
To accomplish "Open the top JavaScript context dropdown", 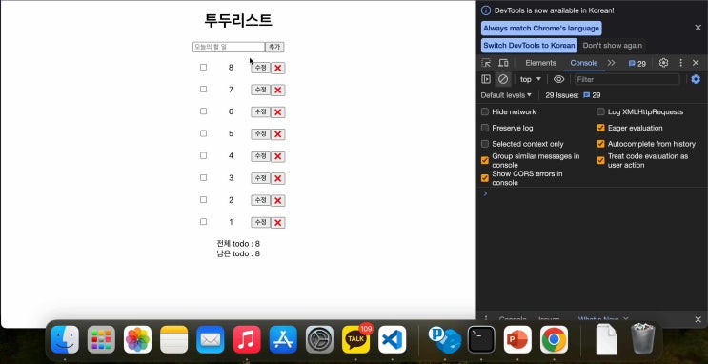I will click(531, 79).
